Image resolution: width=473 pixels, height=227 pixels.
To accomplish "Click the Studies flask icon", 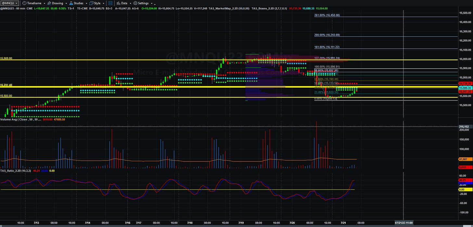I will click(x=71, y=3).
